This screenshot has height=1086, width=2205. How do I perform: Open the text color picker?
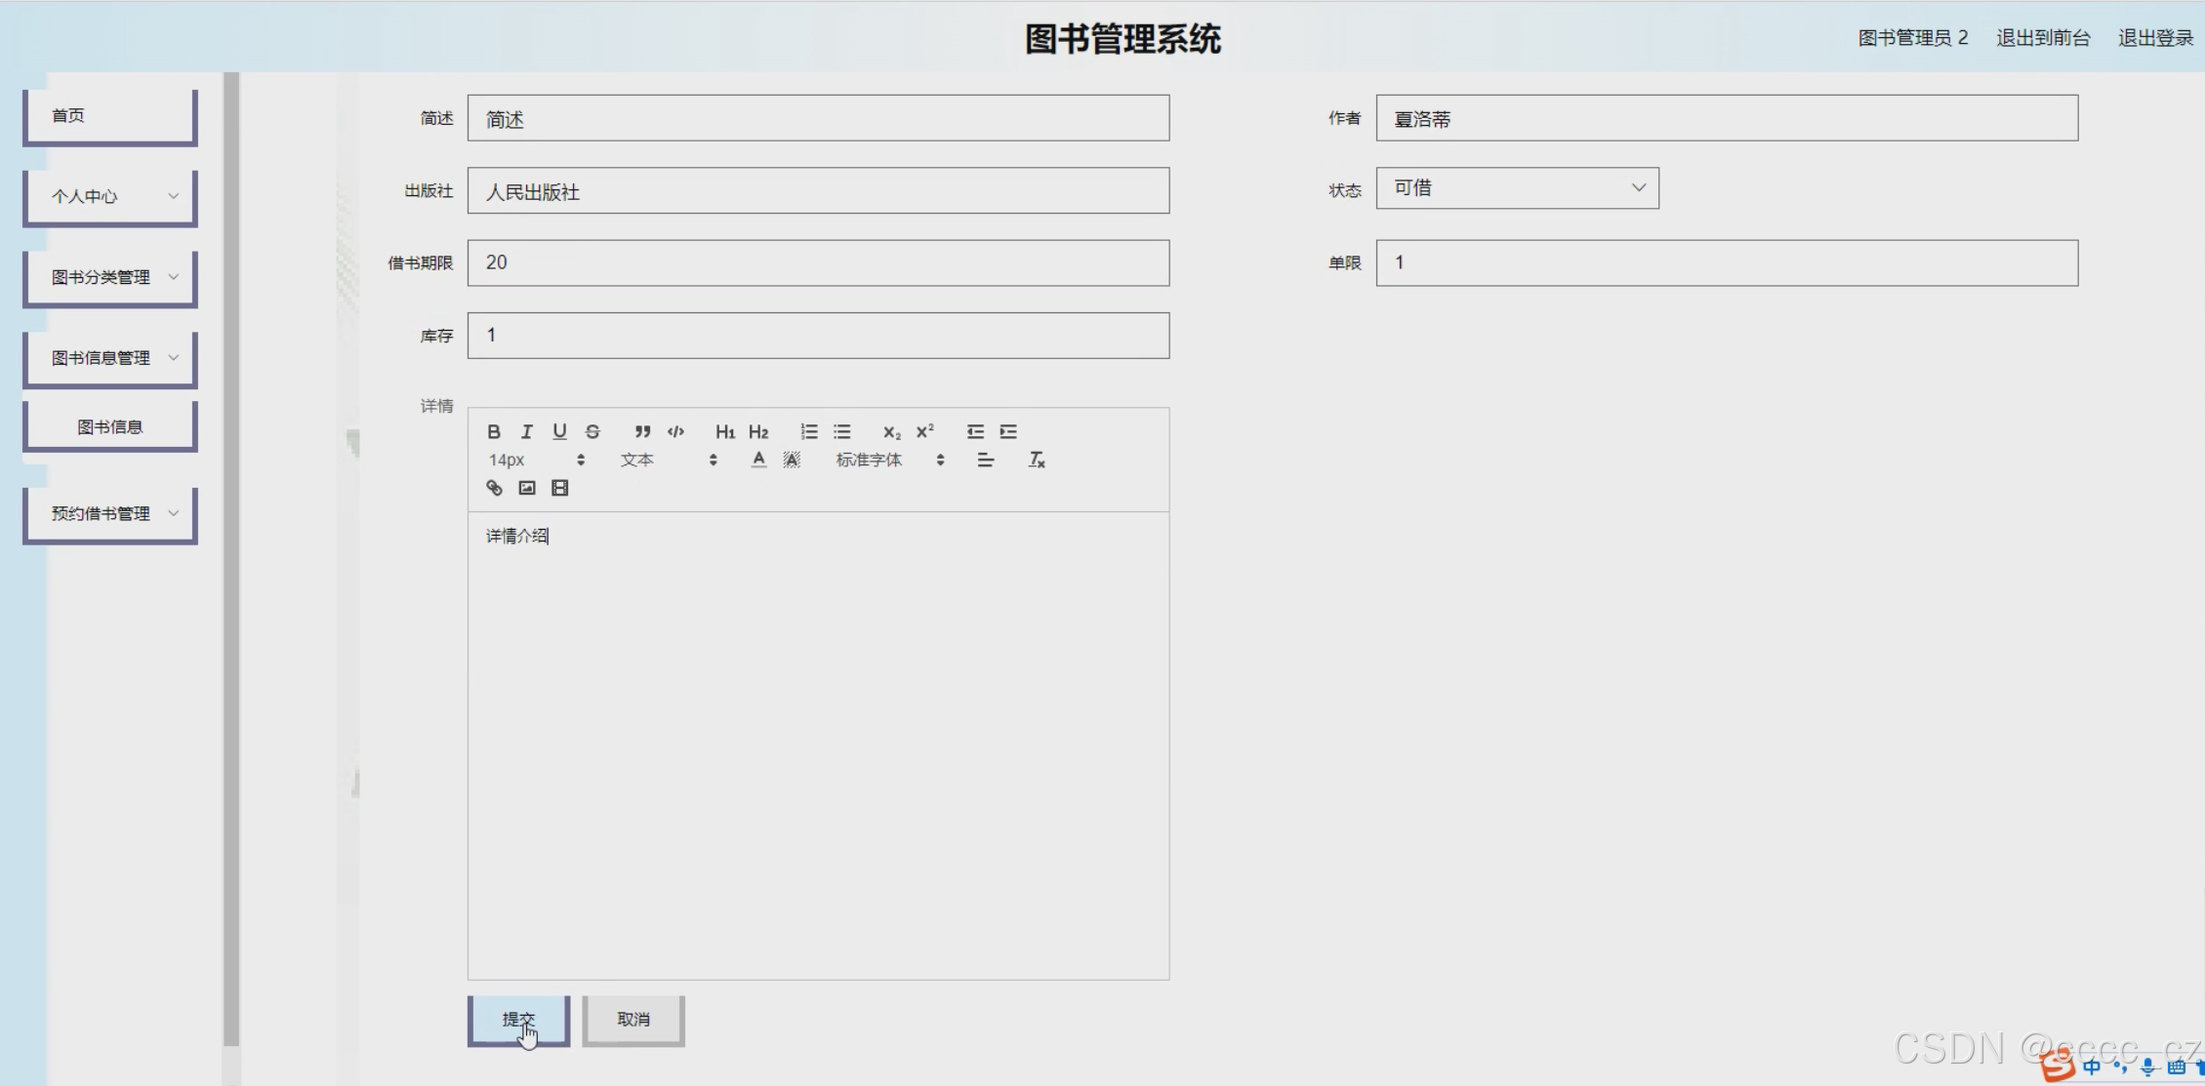click(758, 460)
